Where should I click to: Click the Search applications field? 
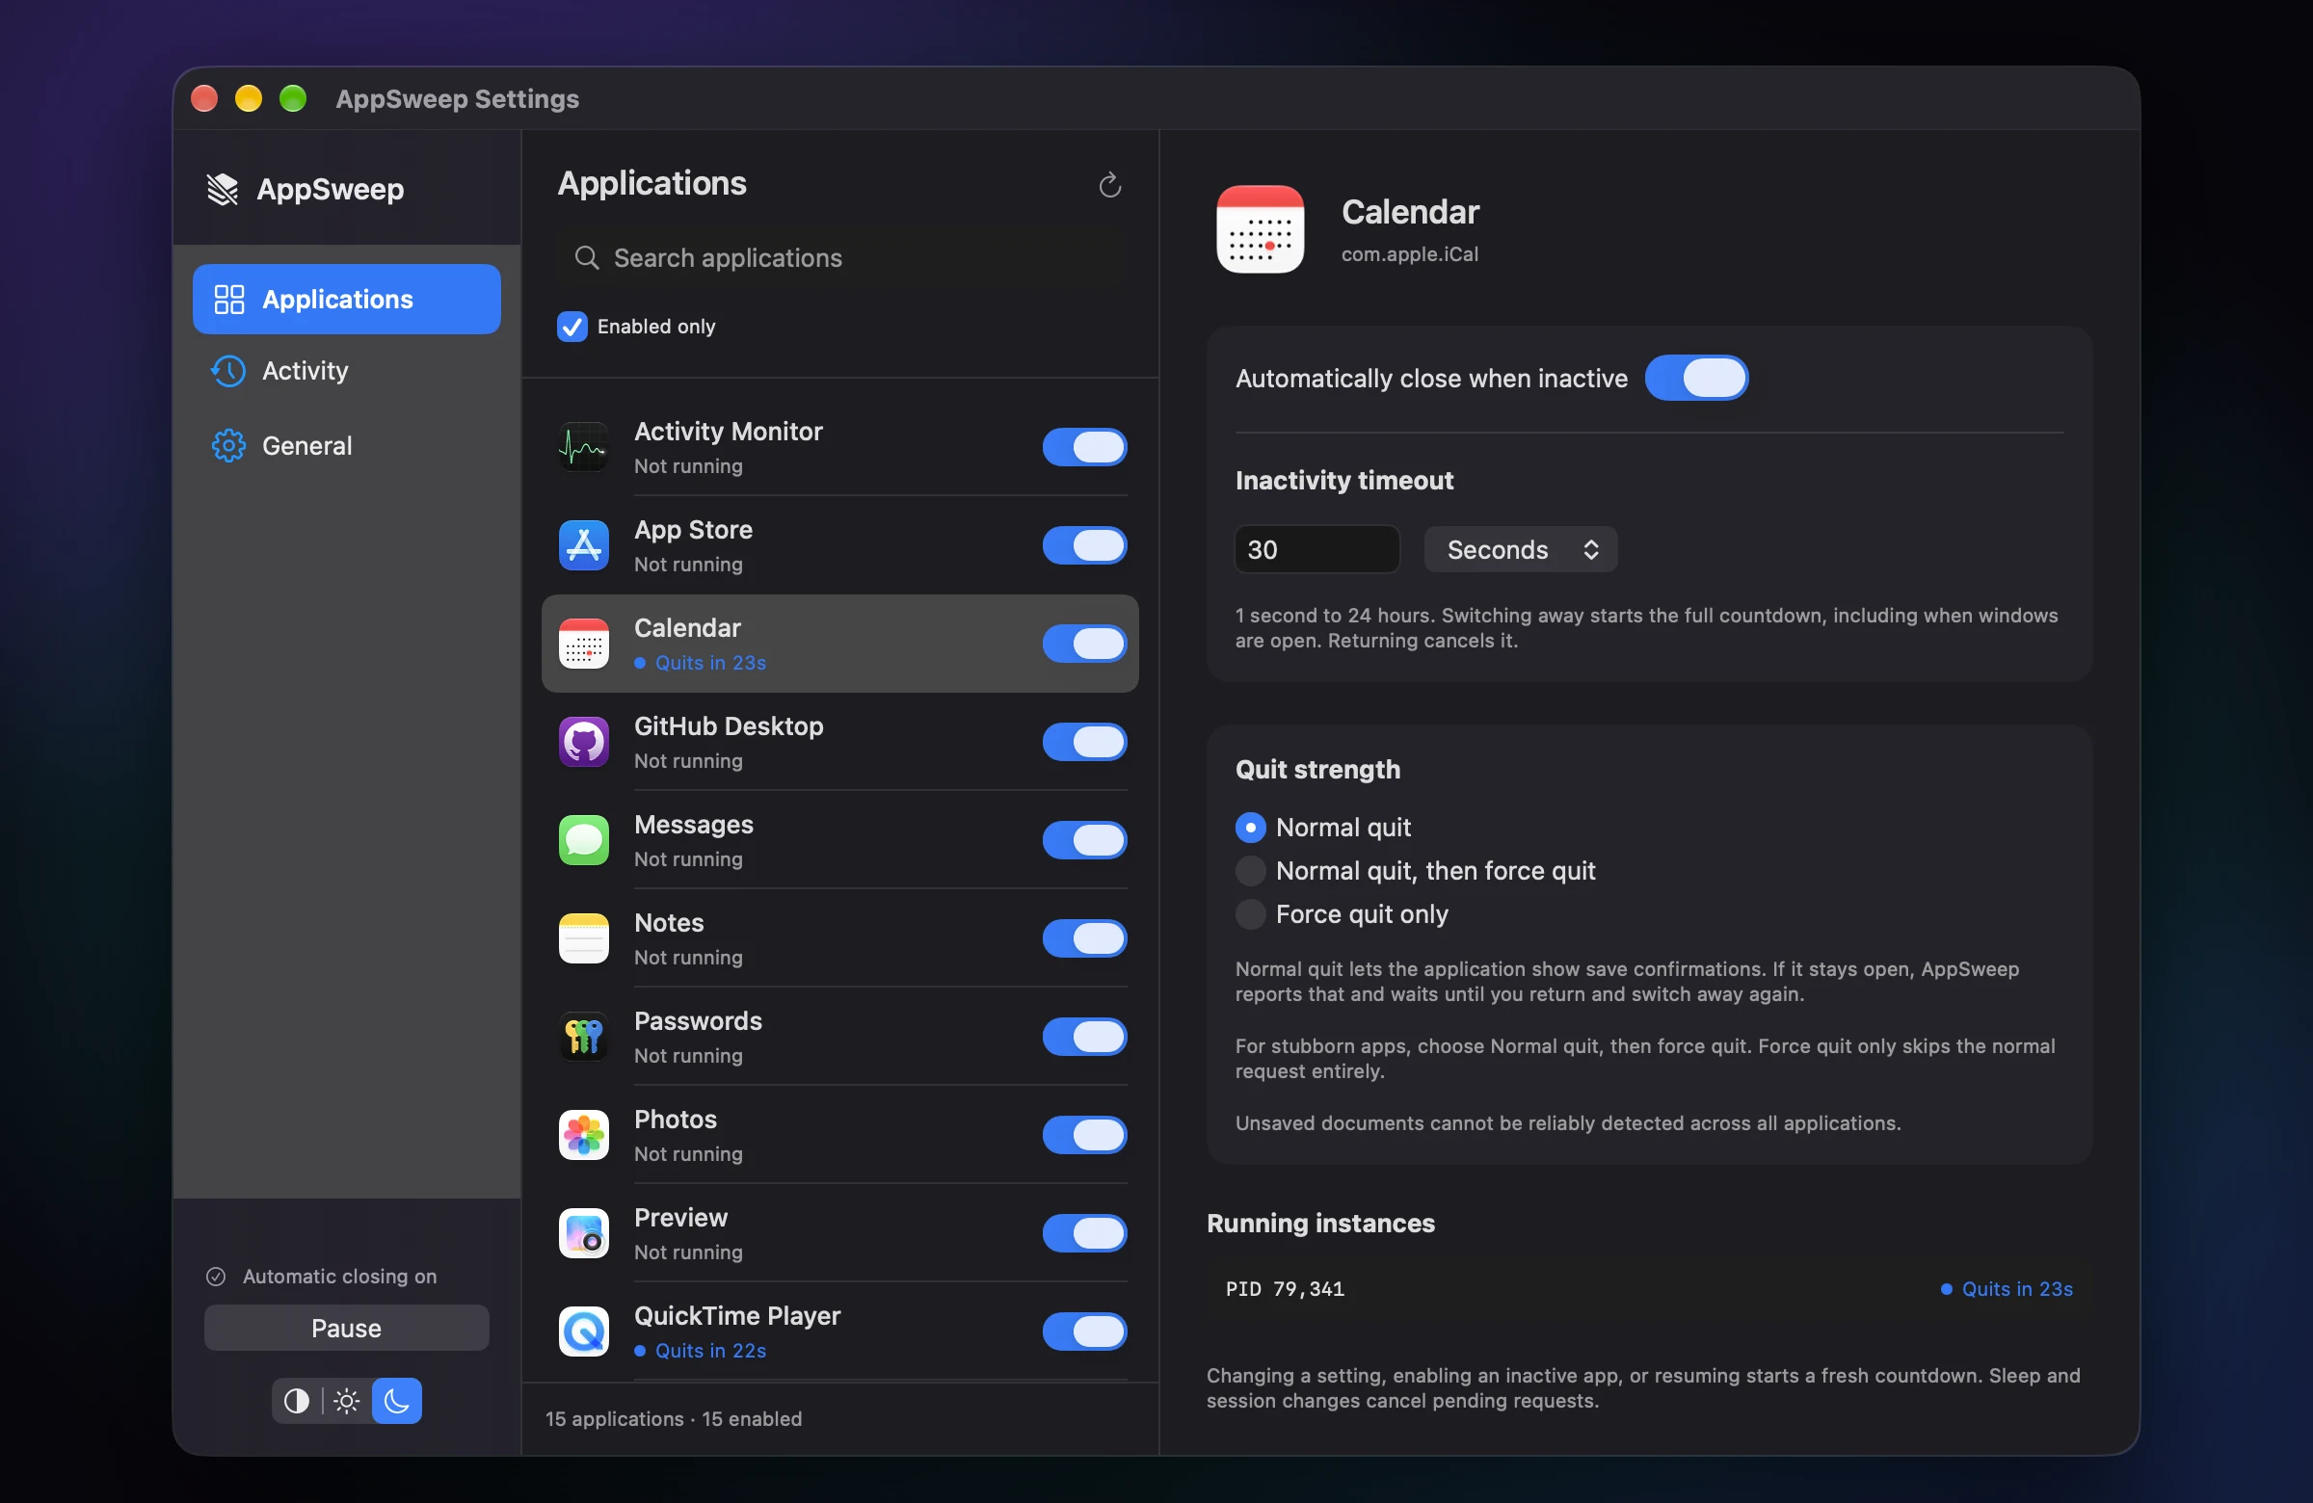(x=839, y=257)
